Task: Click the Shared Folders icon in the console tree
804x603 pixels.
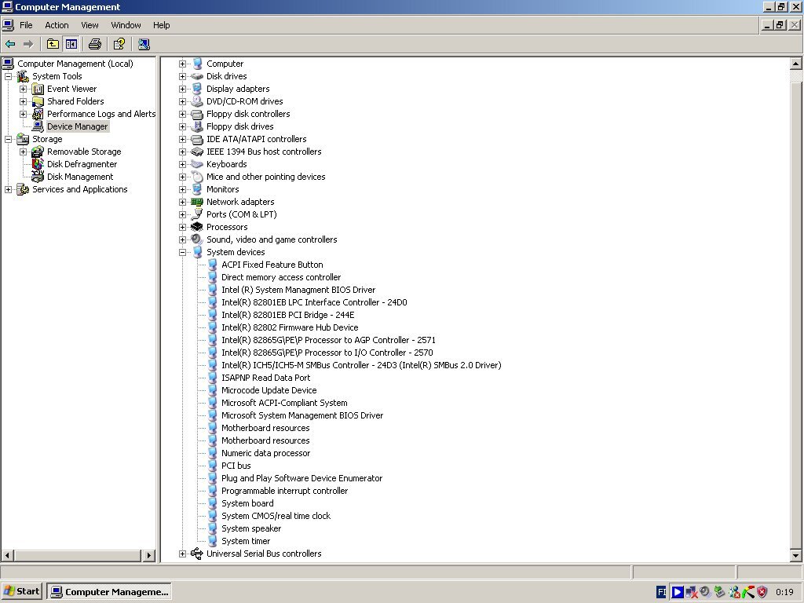Action: click(38, 101)
